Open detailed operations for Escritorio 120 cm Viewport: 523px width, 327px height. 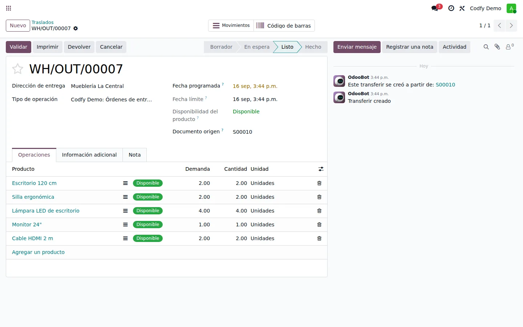tap(125, 183)
